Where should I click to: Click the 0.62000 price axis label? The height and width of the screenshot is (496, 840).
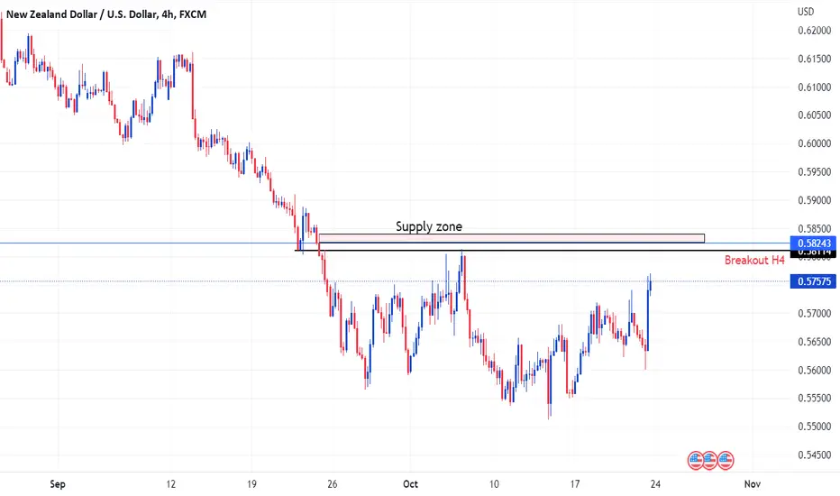(814, 31)
